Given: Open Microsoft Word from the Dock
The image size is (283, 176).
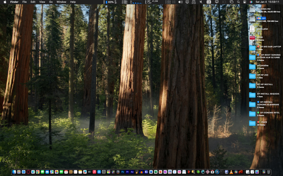Looking at the screenshot, I should pos(151,172).
